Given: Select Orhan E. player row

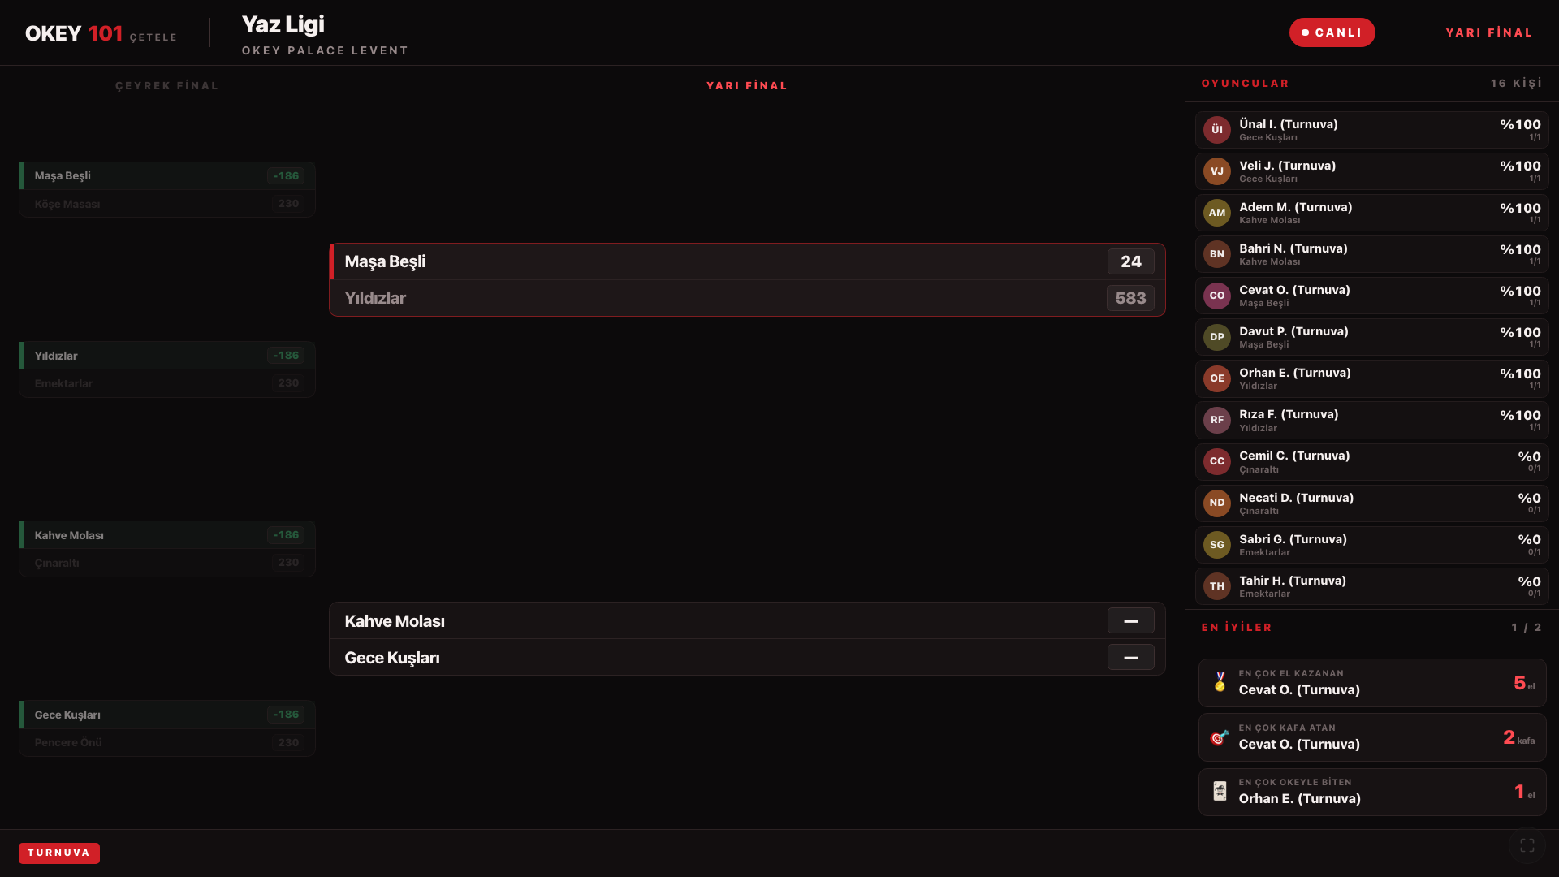Looking at the screenshot, I should pos(1371,378).
